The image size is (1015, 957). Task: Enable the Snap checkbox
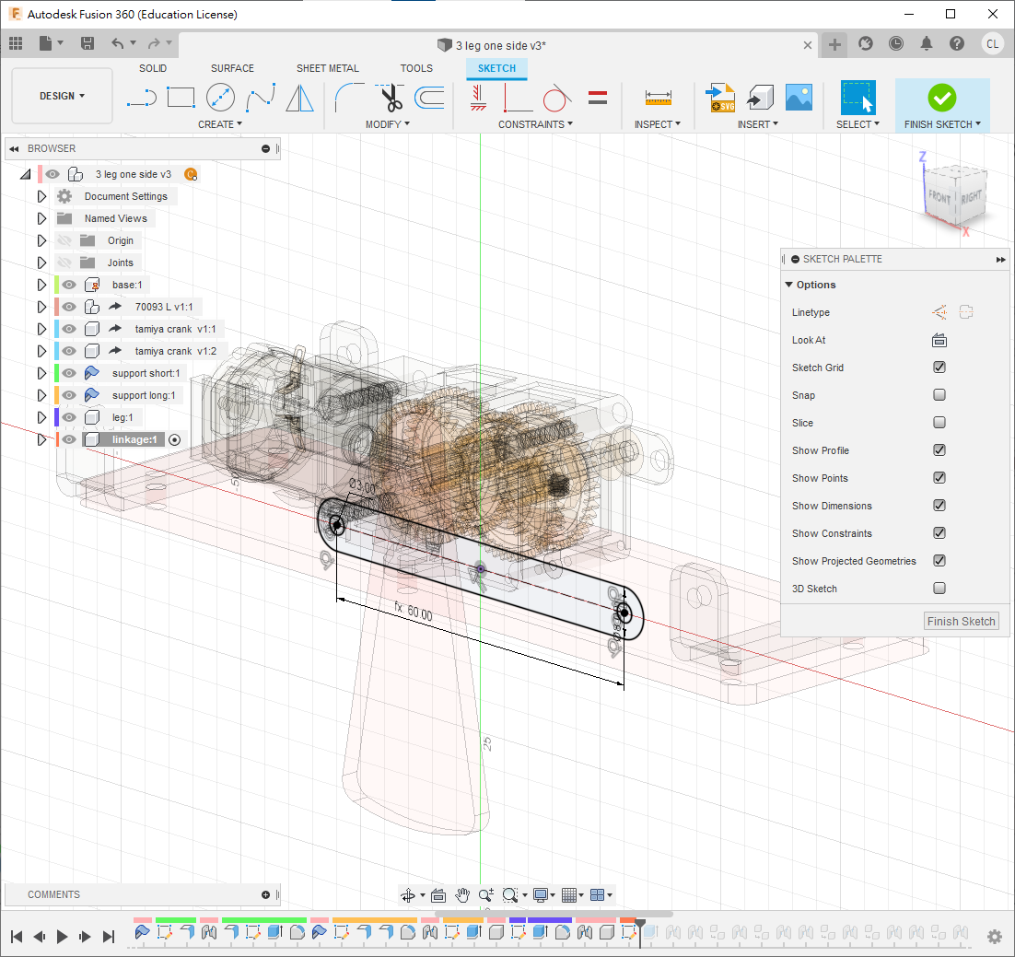click(x=939, y=395)
